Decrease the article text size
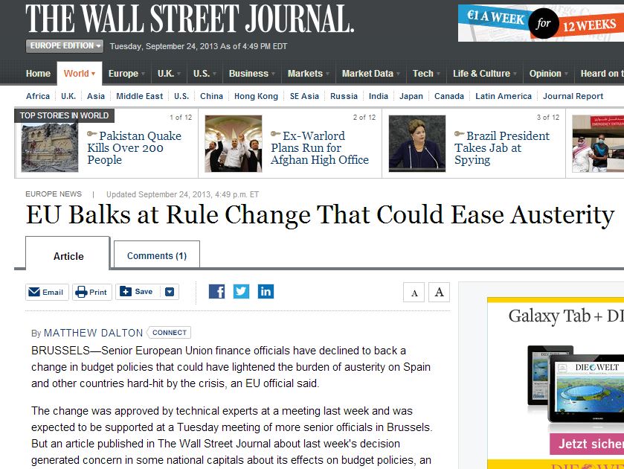 (x=414, y=292)
